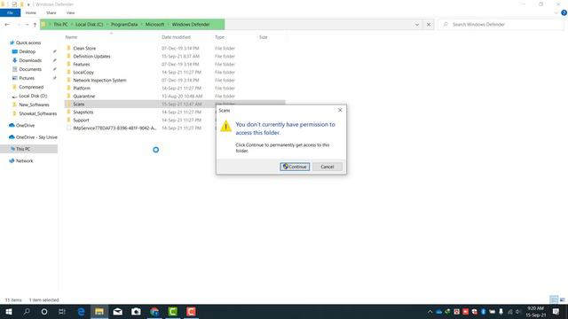
Task: Select the Snapshots folder
Action: (83, 113)
